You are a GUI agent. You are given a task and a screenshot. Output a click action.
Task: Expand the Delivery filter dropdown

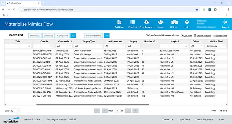tap(201, 46)
